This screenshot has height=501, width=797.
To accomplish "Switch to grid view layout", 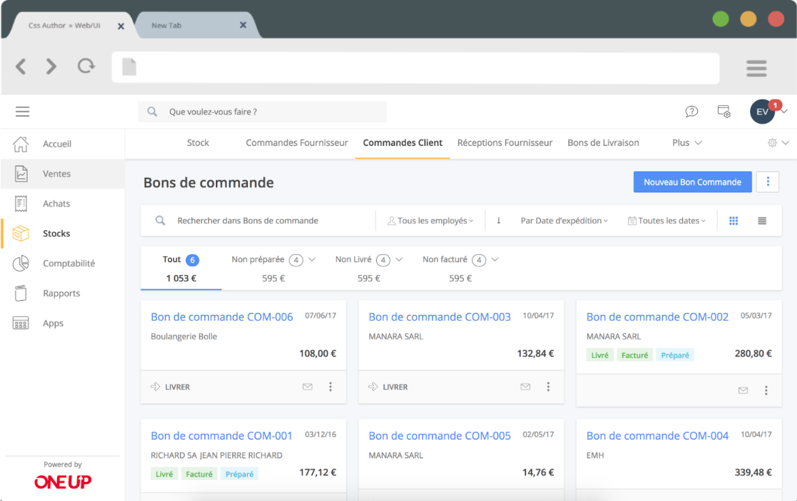I will tap(733, 221).
